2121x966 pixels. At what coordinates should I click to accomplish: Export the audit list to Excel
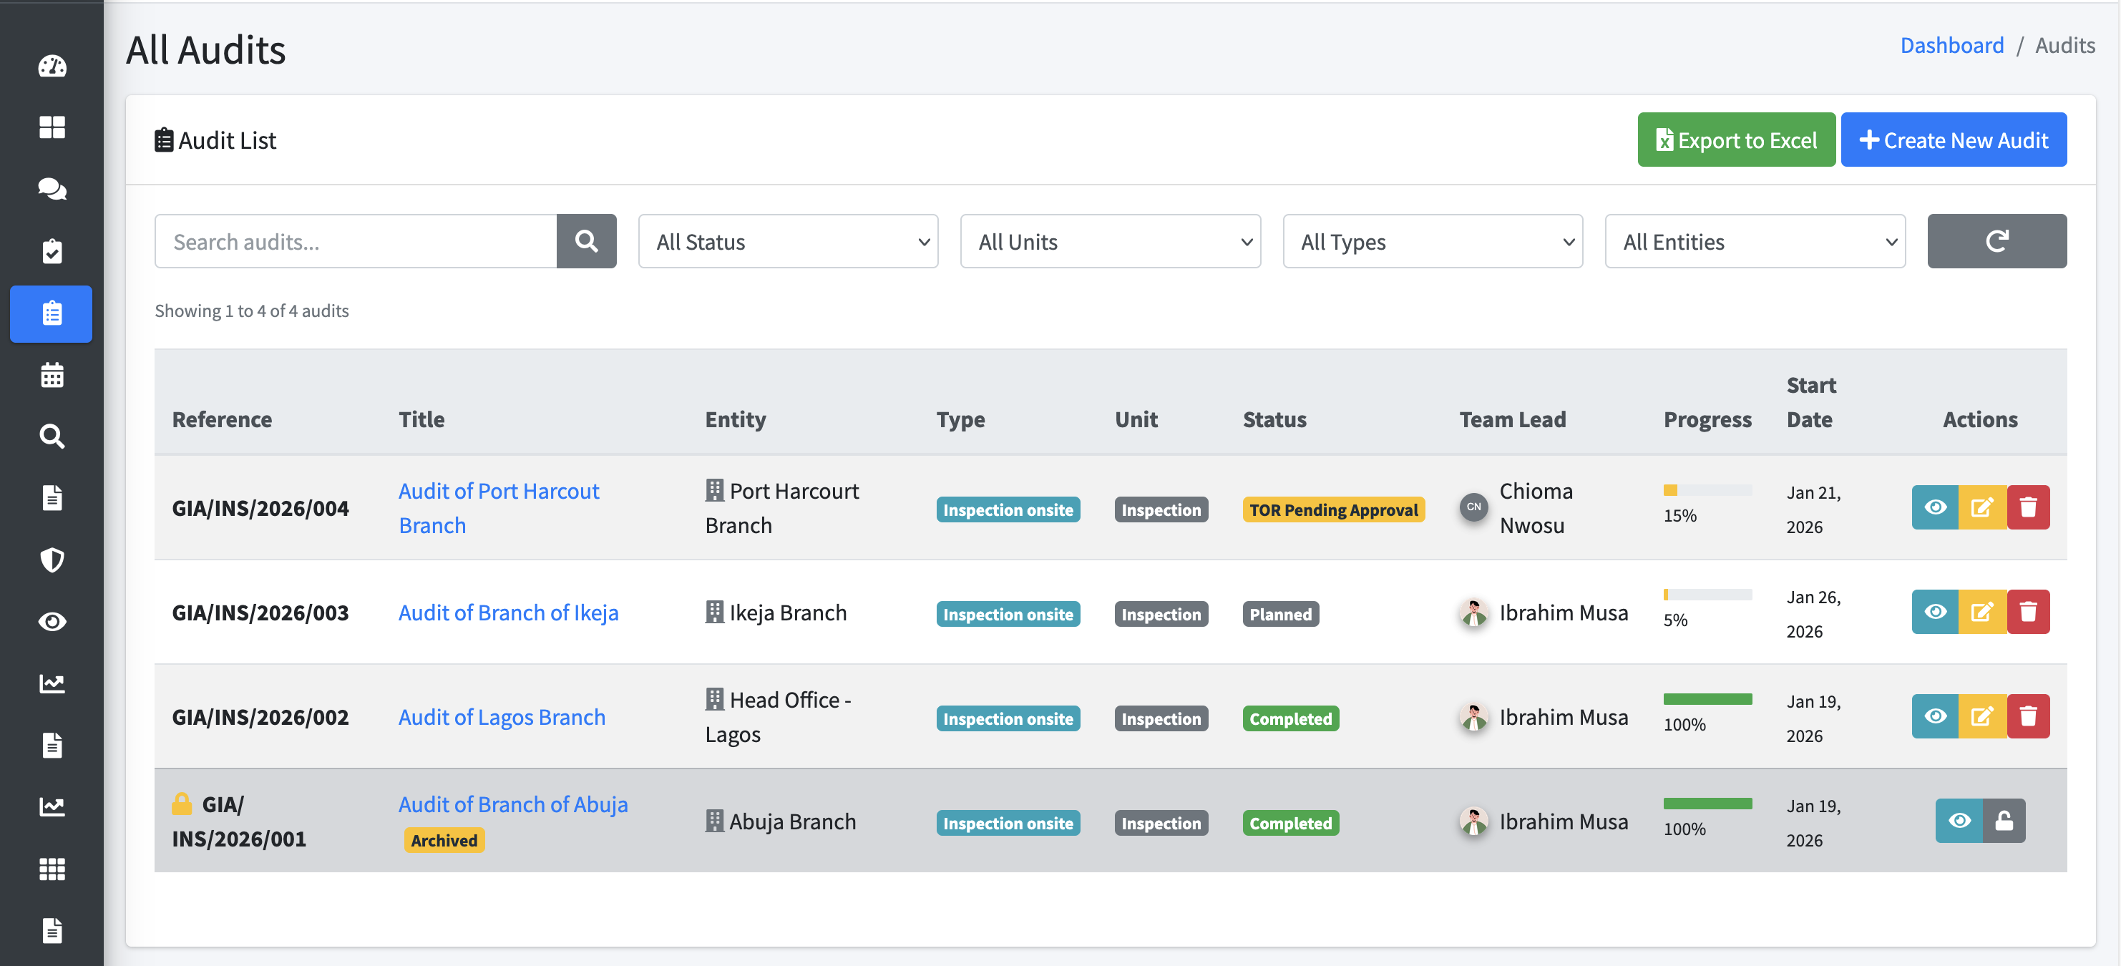tap(1736, 140)
